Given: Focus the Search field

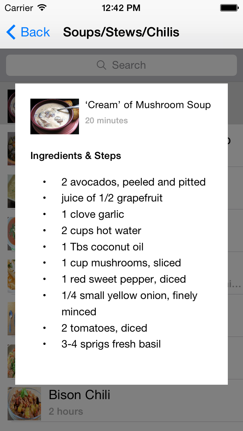Looking at the screenshot, I should 121,65.
